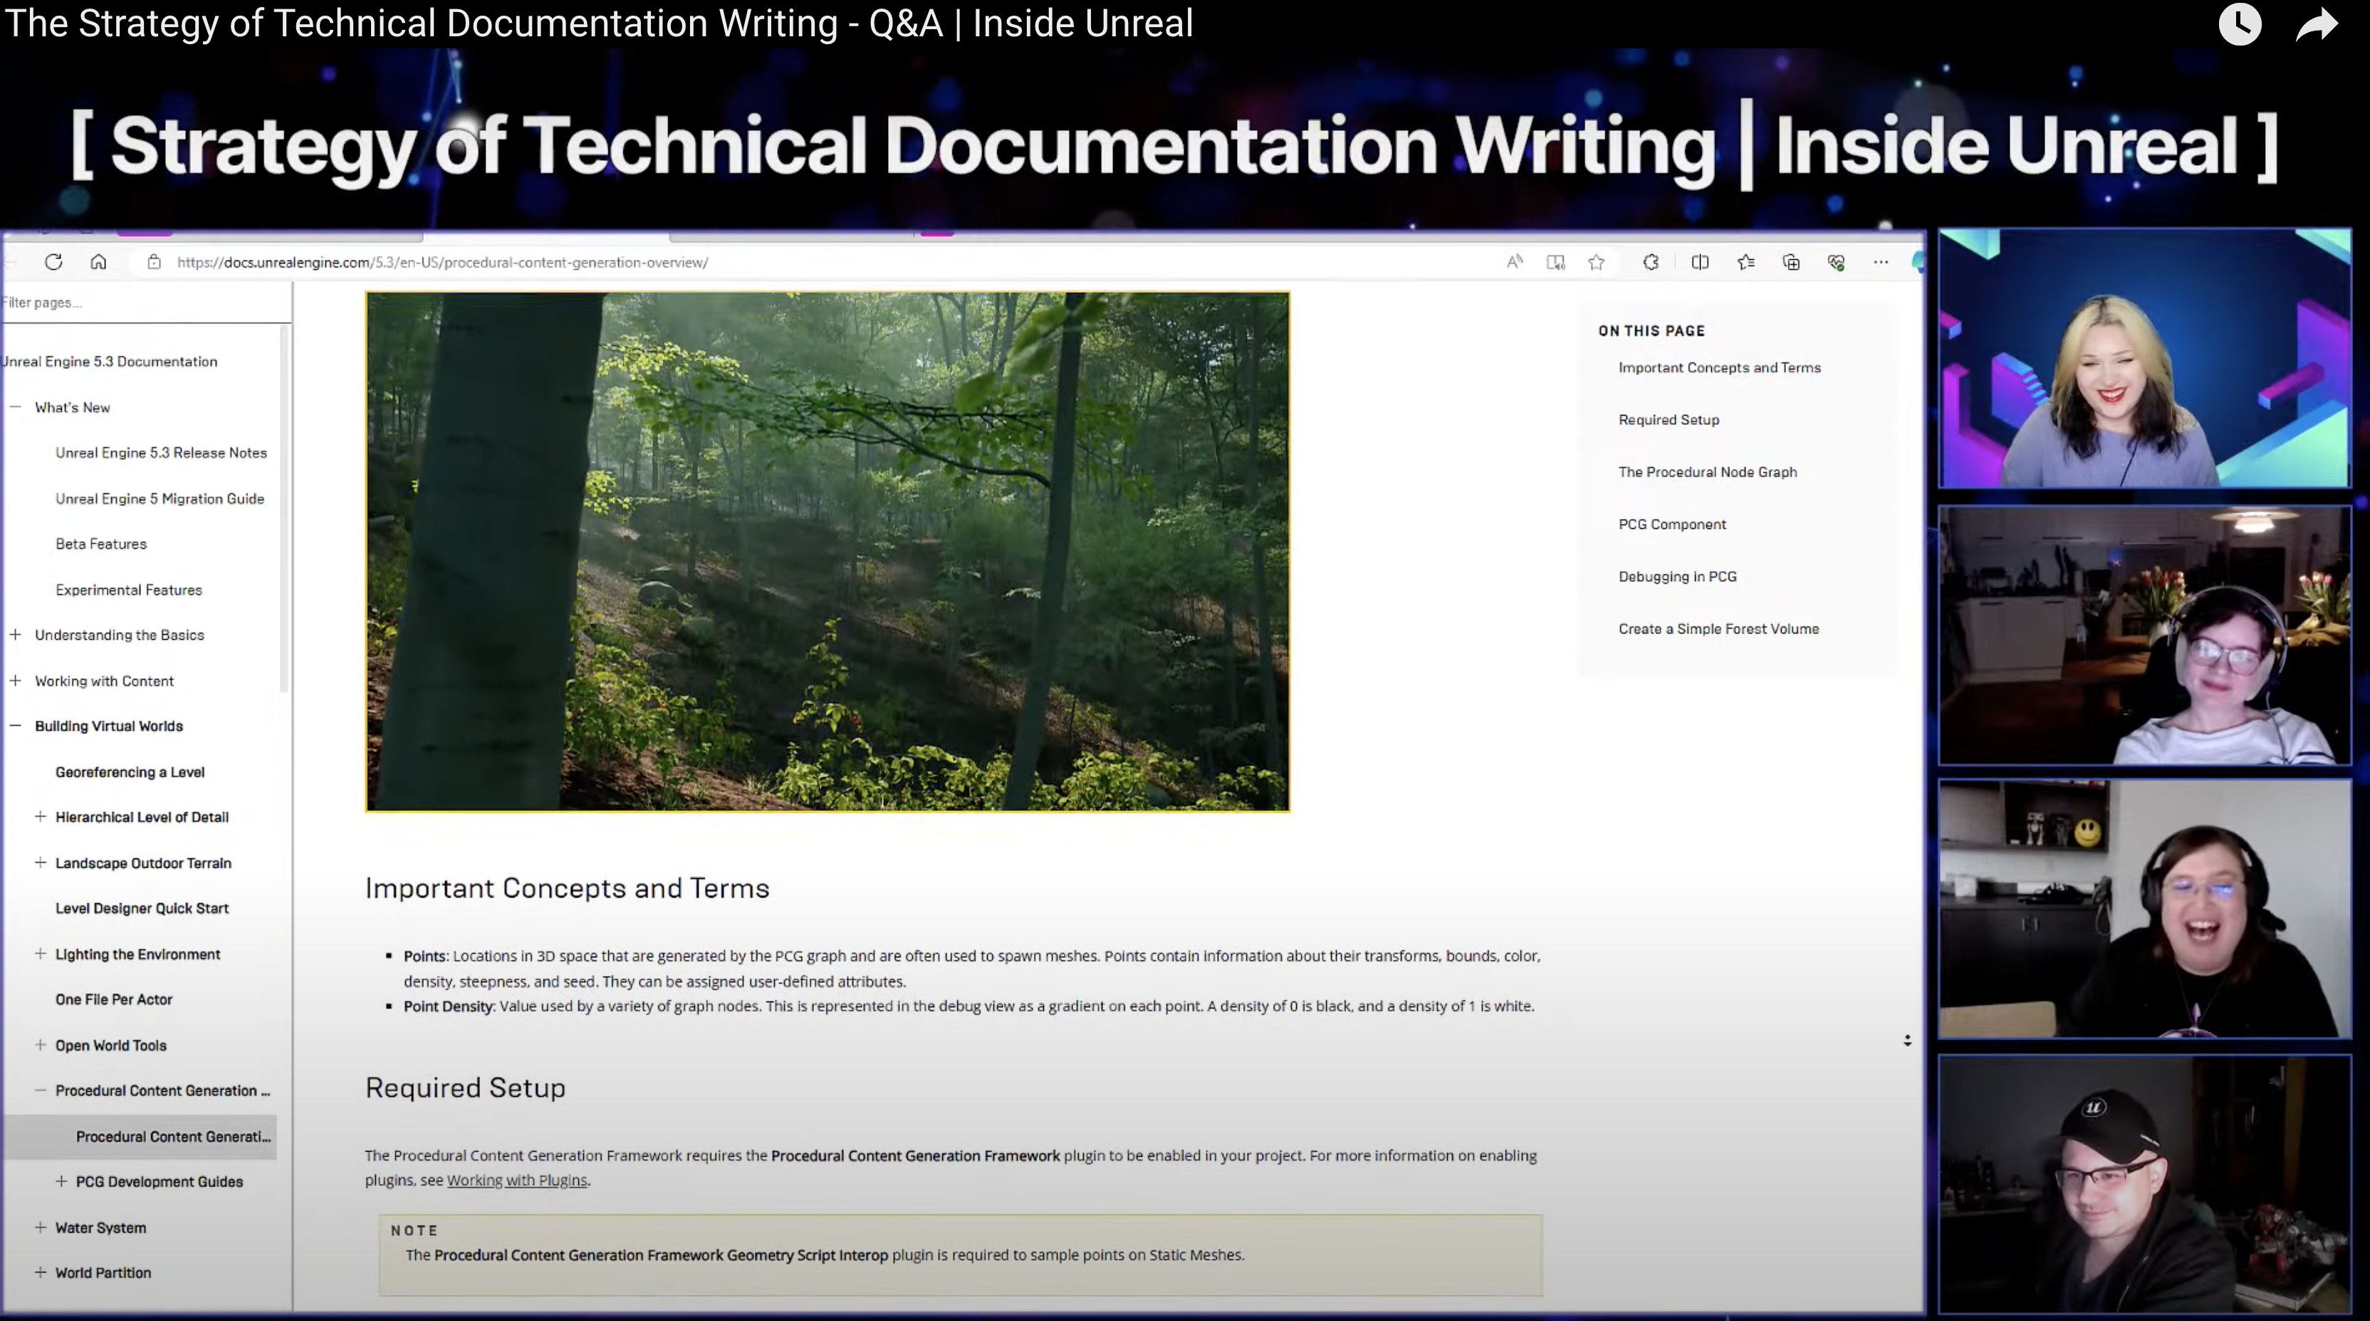Open the Favorites list icon

(x=1746, y=262)
